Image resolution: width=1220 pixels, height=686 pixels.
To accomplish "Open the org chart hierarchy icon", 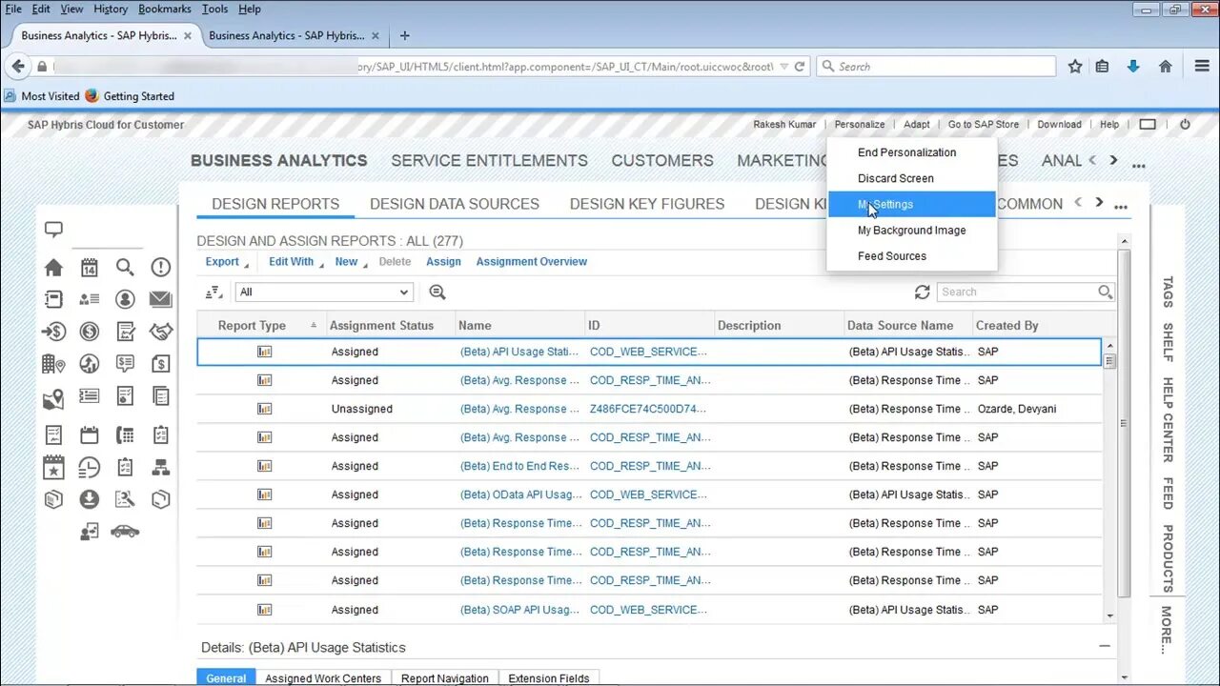I will pyautogui.click(x=160, y=467).
